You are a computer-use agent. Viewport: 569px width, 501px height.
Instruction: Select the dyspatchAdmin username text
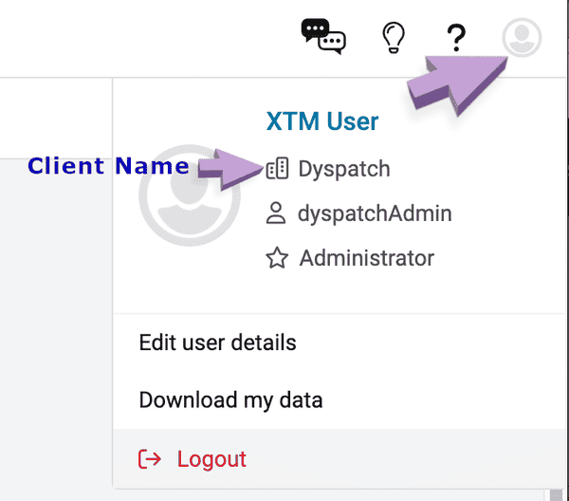[x=375, y=213]
